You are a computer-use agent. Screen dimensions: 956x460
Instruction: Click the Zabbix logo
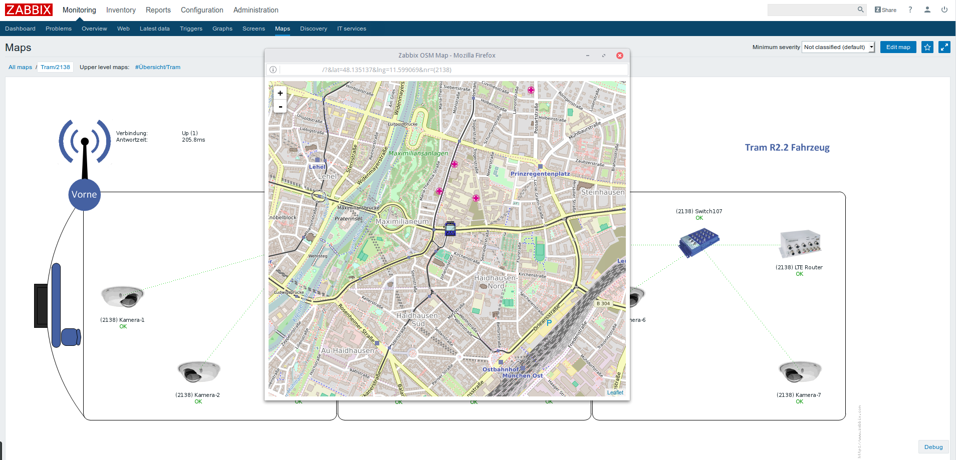29,10
